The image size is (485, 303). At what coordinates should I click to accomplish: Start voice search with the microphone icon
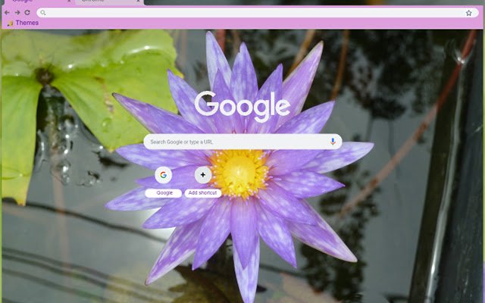[x=333, y=142]
